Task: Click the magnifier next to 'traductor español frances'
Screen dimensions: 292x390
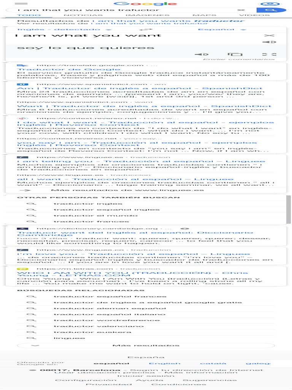Action: [31, 296]
